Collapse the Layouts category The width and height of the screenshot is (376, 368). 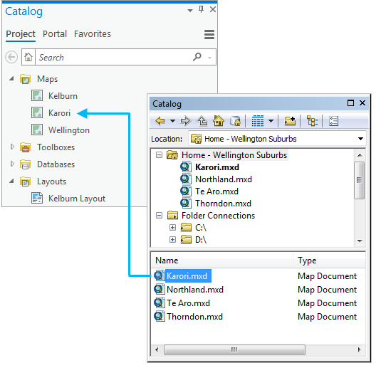click(x=11, y=181)
